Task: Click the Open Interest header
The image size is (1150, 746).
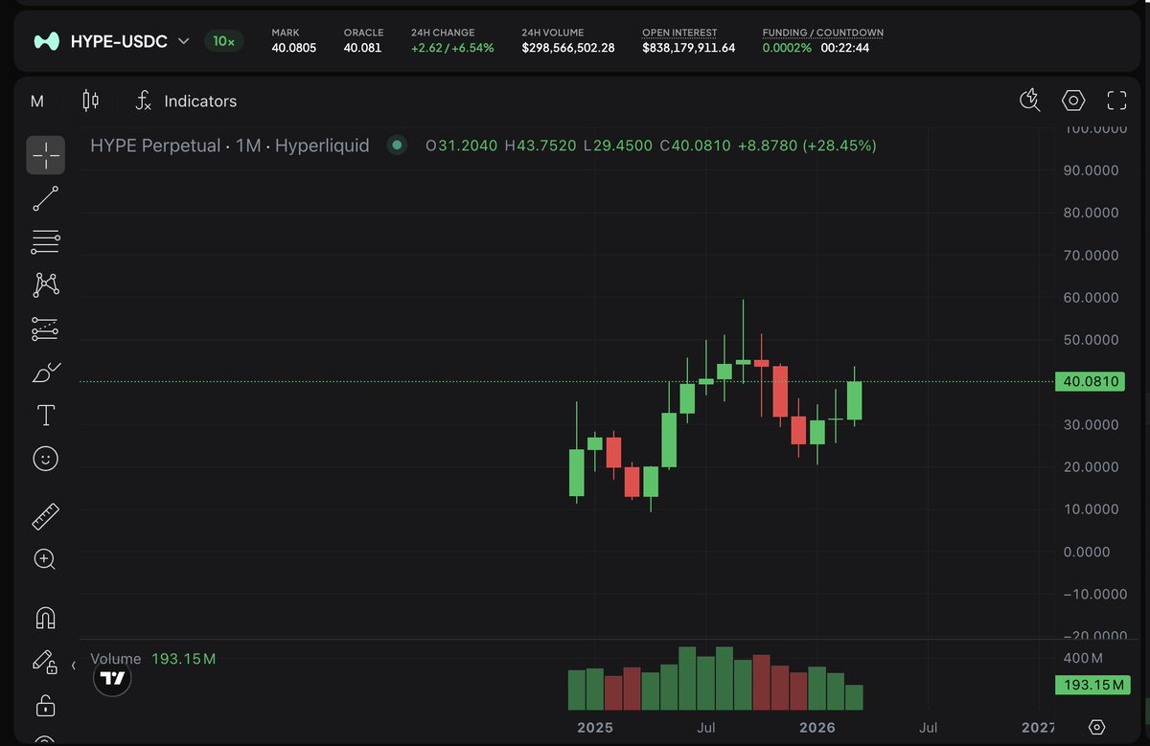Action: (679, 33)
